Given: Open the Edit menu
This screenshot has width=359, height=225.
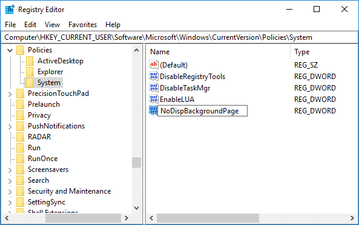Looking at the screenshot, I should coord(30,25).
